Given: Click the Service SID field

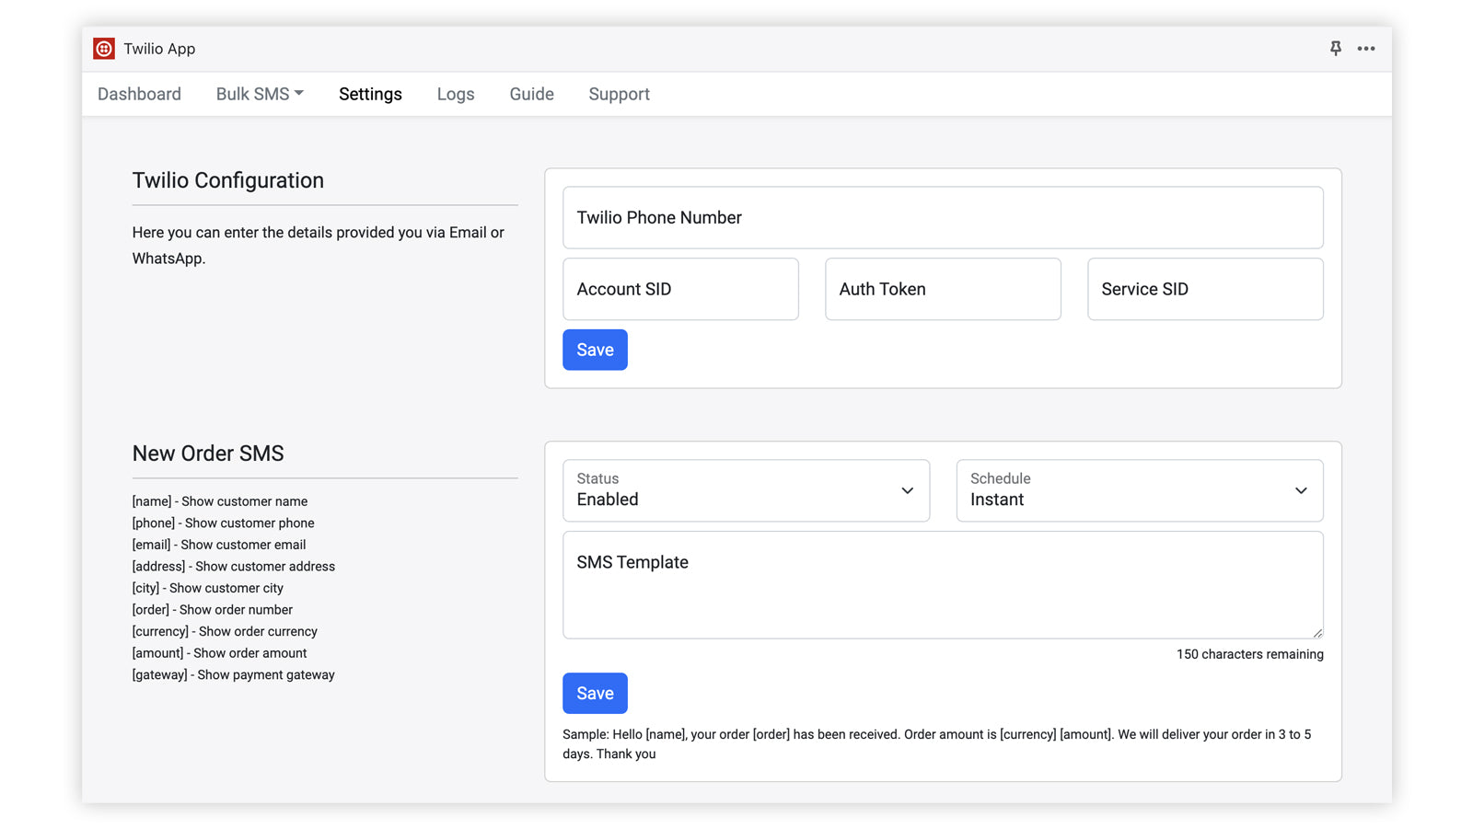Looking at the screenshot, I should coord(1205,289).
